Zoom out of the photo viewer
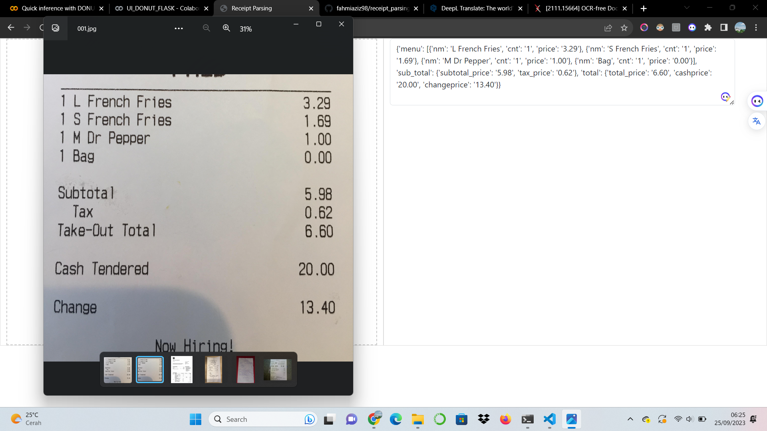 [x=206, y=28]
